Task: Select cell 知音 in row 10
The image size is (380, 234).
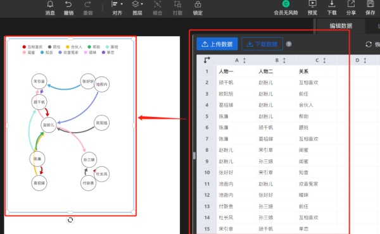Action: tap(317, 173)
